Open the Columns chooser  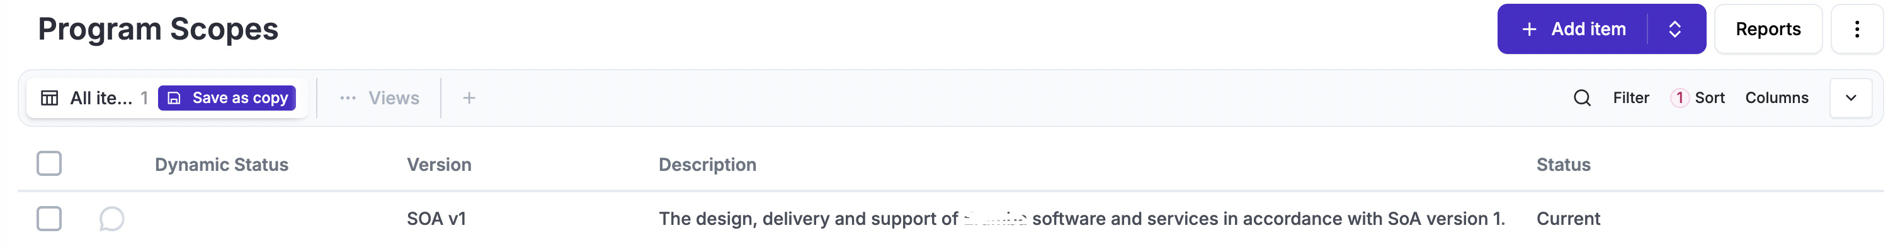tap(1777, 98)
